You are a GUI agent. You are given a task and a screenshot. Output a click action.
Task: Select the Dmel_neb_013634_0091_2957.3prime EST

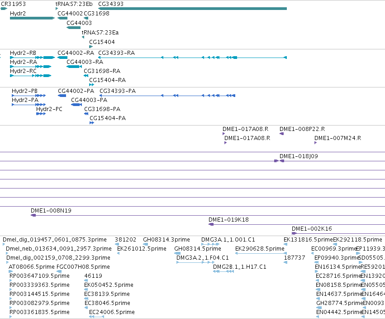7,253
